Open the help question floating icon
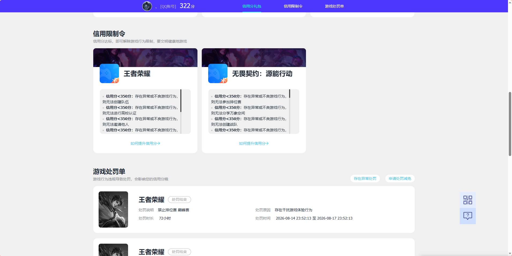 click(468, 216)
